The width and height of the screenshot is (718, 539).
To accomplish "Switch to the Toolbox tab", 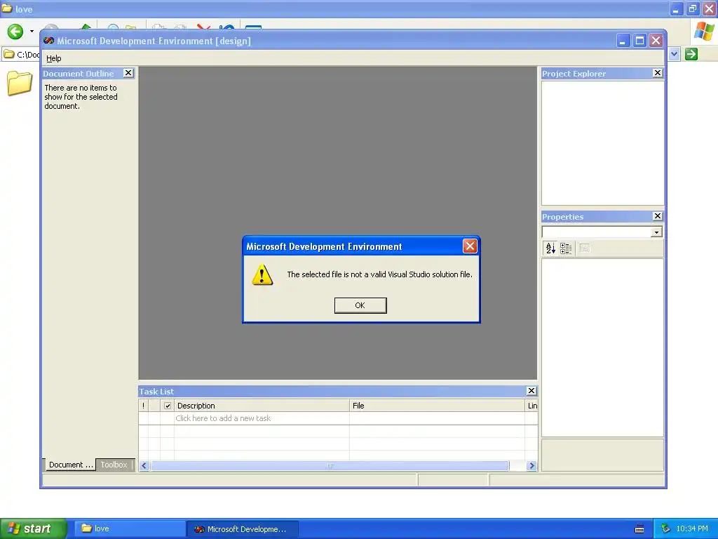I will [x=114, y=465].
